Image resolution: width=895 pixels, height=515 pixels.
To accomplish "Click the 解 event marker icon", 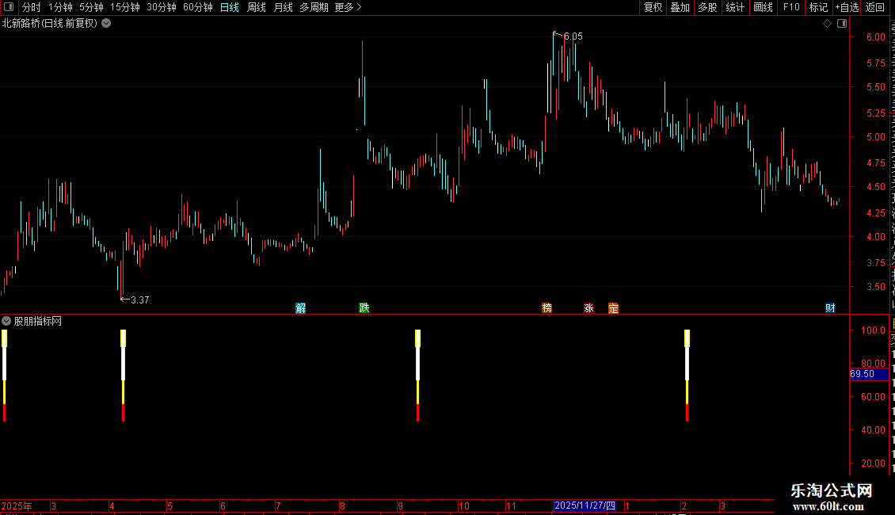I will click(x=301, y=308).
